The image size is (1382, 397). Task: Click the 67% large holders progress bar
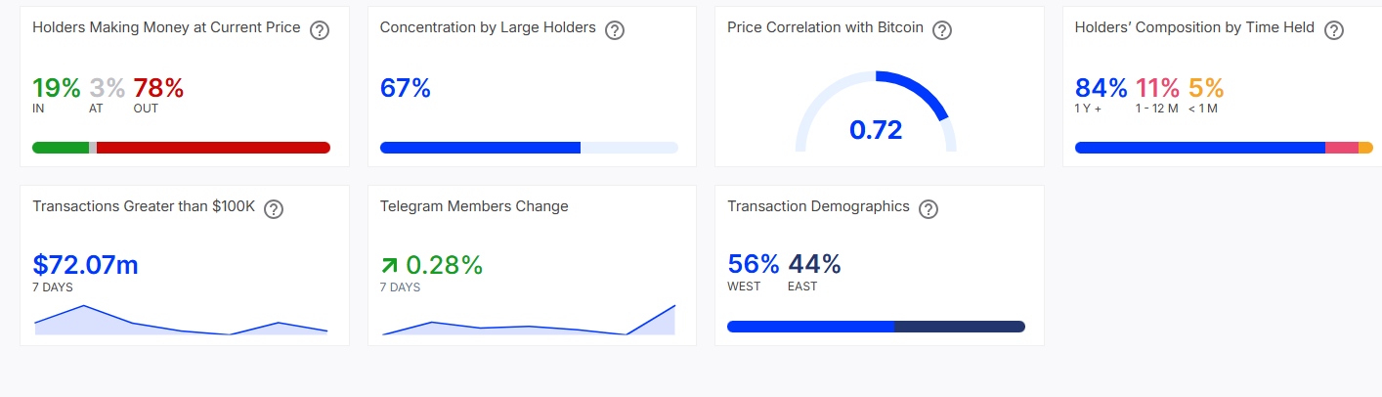[529, 148]
